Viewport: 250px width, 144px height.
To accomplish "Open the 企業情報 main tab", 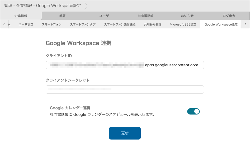I will point(21,16).
